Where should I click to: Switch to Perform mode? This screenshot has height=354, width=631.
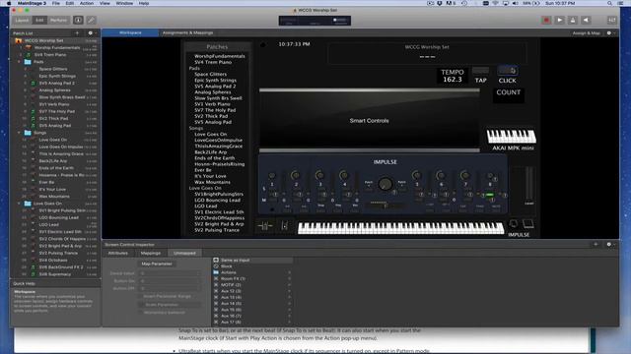click(58, 20)
